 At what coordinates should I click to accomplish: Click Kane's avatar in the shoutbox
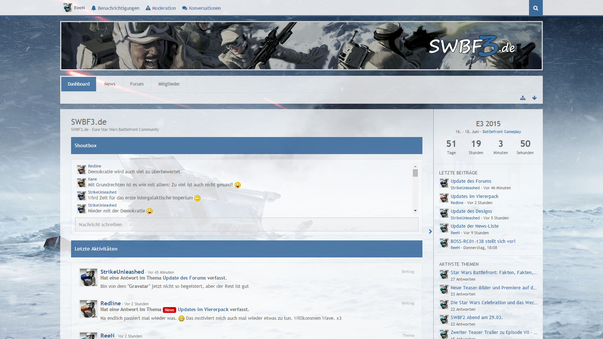pyautogui.click(x=82, y=182)
